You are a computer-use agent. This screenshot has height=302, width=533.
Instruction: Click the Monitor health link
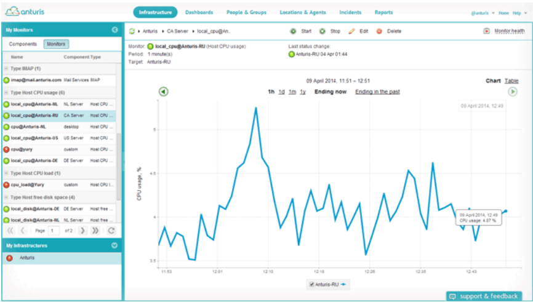click(x=510, y=31)
